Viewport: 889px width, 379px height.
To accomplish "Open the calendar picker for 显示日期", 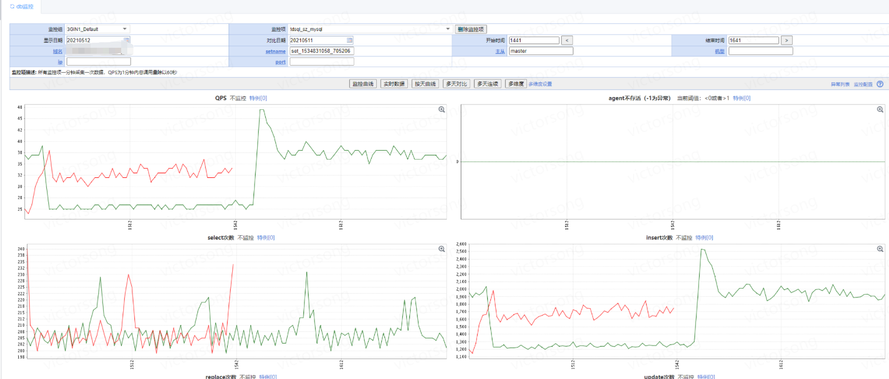I will tap(126, 40).
